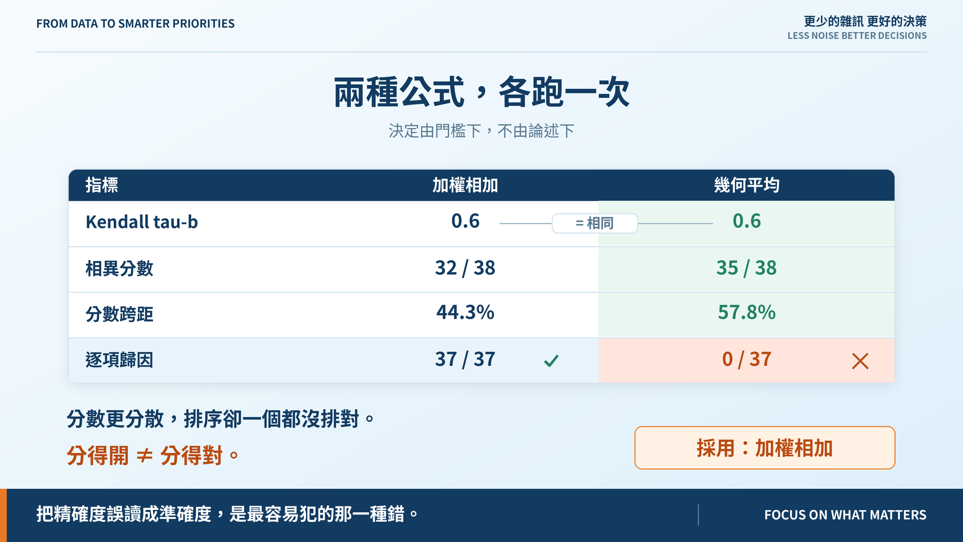This screenshot has width=963, height=542.
Task: Click the 相異分數 row label
Action: (119, 268)
